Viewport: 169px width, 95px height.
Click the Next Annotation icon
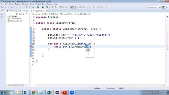(x=90, y=7)
